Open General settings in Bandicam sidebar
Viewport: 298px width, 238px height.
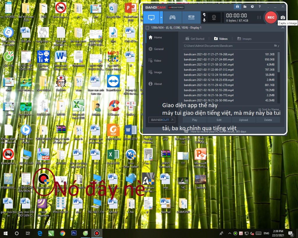(x=156, y=49)
